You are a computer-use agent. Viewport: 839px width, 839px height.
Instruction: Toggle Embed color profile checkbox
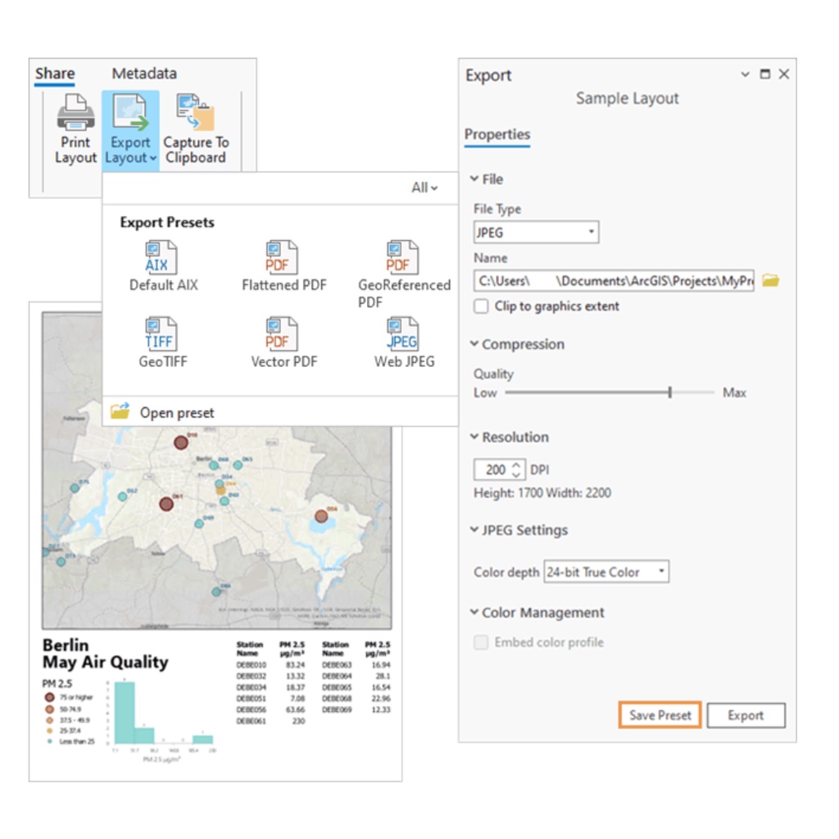pyautogui.click(x=482, y=642)
